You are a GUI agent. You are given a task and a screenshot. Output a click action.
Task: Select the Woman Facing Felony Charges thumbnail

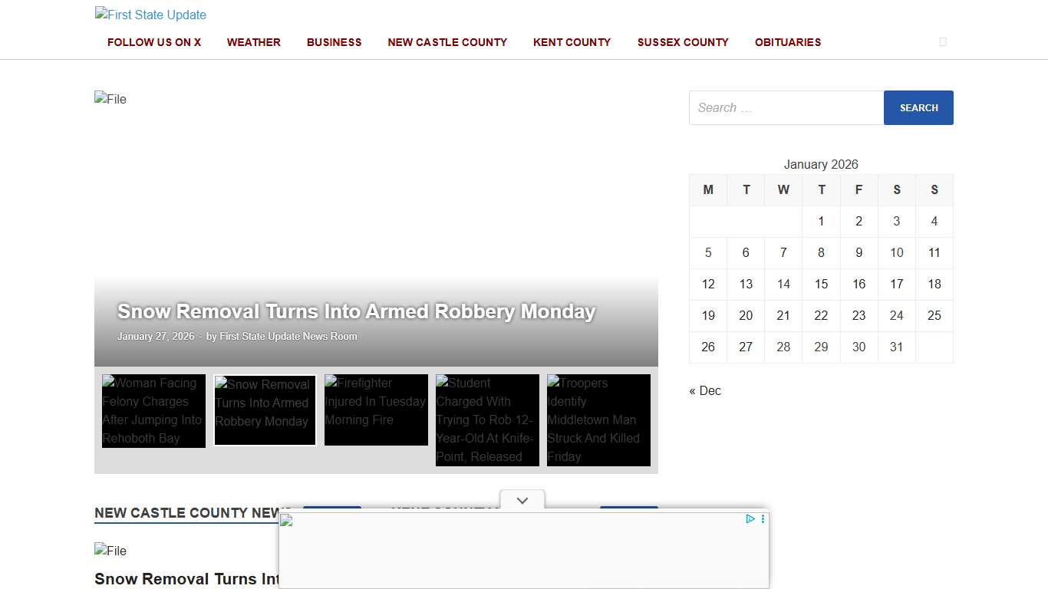tap(153, 411)
